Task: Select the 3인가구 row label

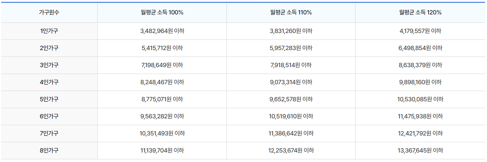Action: pos(49,65)
